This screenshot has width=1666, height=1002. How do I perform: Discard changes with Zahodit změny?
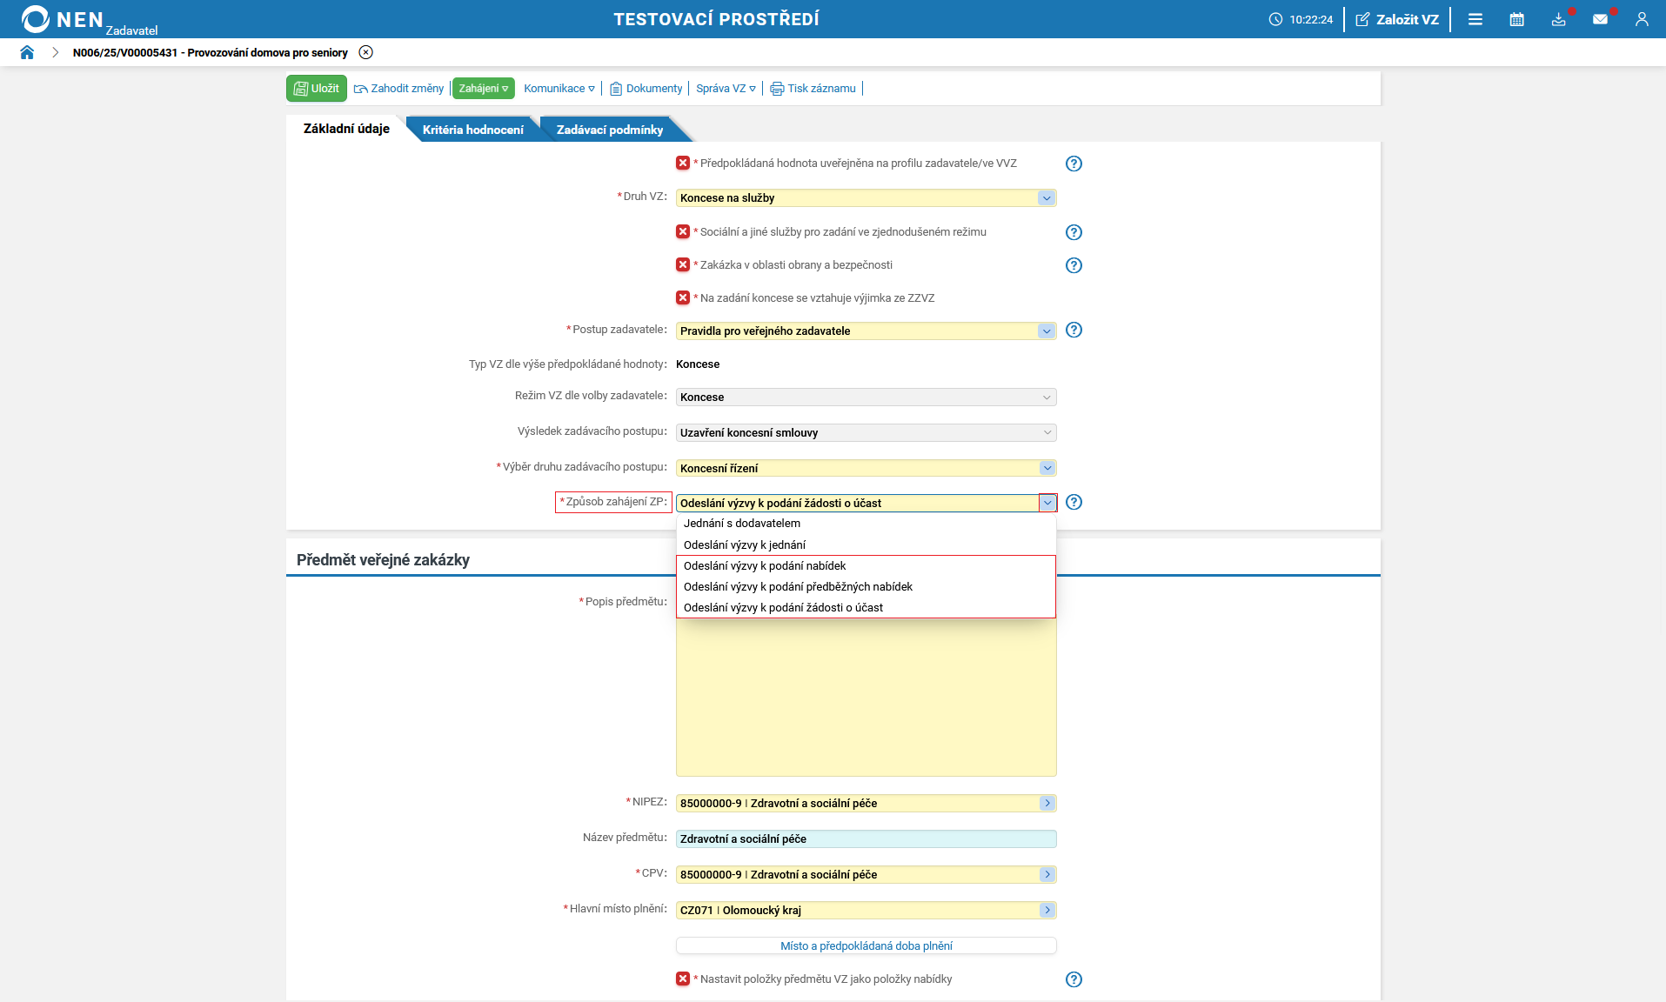(x=399, y=89)
